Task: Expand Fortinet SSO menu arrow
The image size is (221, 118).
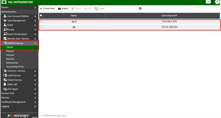Action: point(35,93)
